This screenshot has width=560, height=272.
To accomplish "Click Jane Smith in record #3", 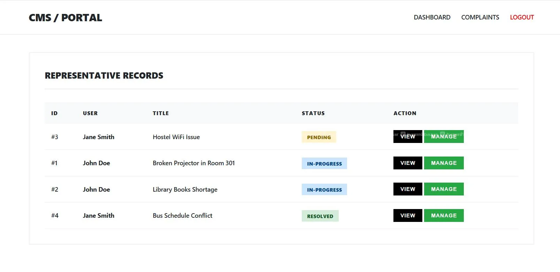I will [x=99, y=137].
